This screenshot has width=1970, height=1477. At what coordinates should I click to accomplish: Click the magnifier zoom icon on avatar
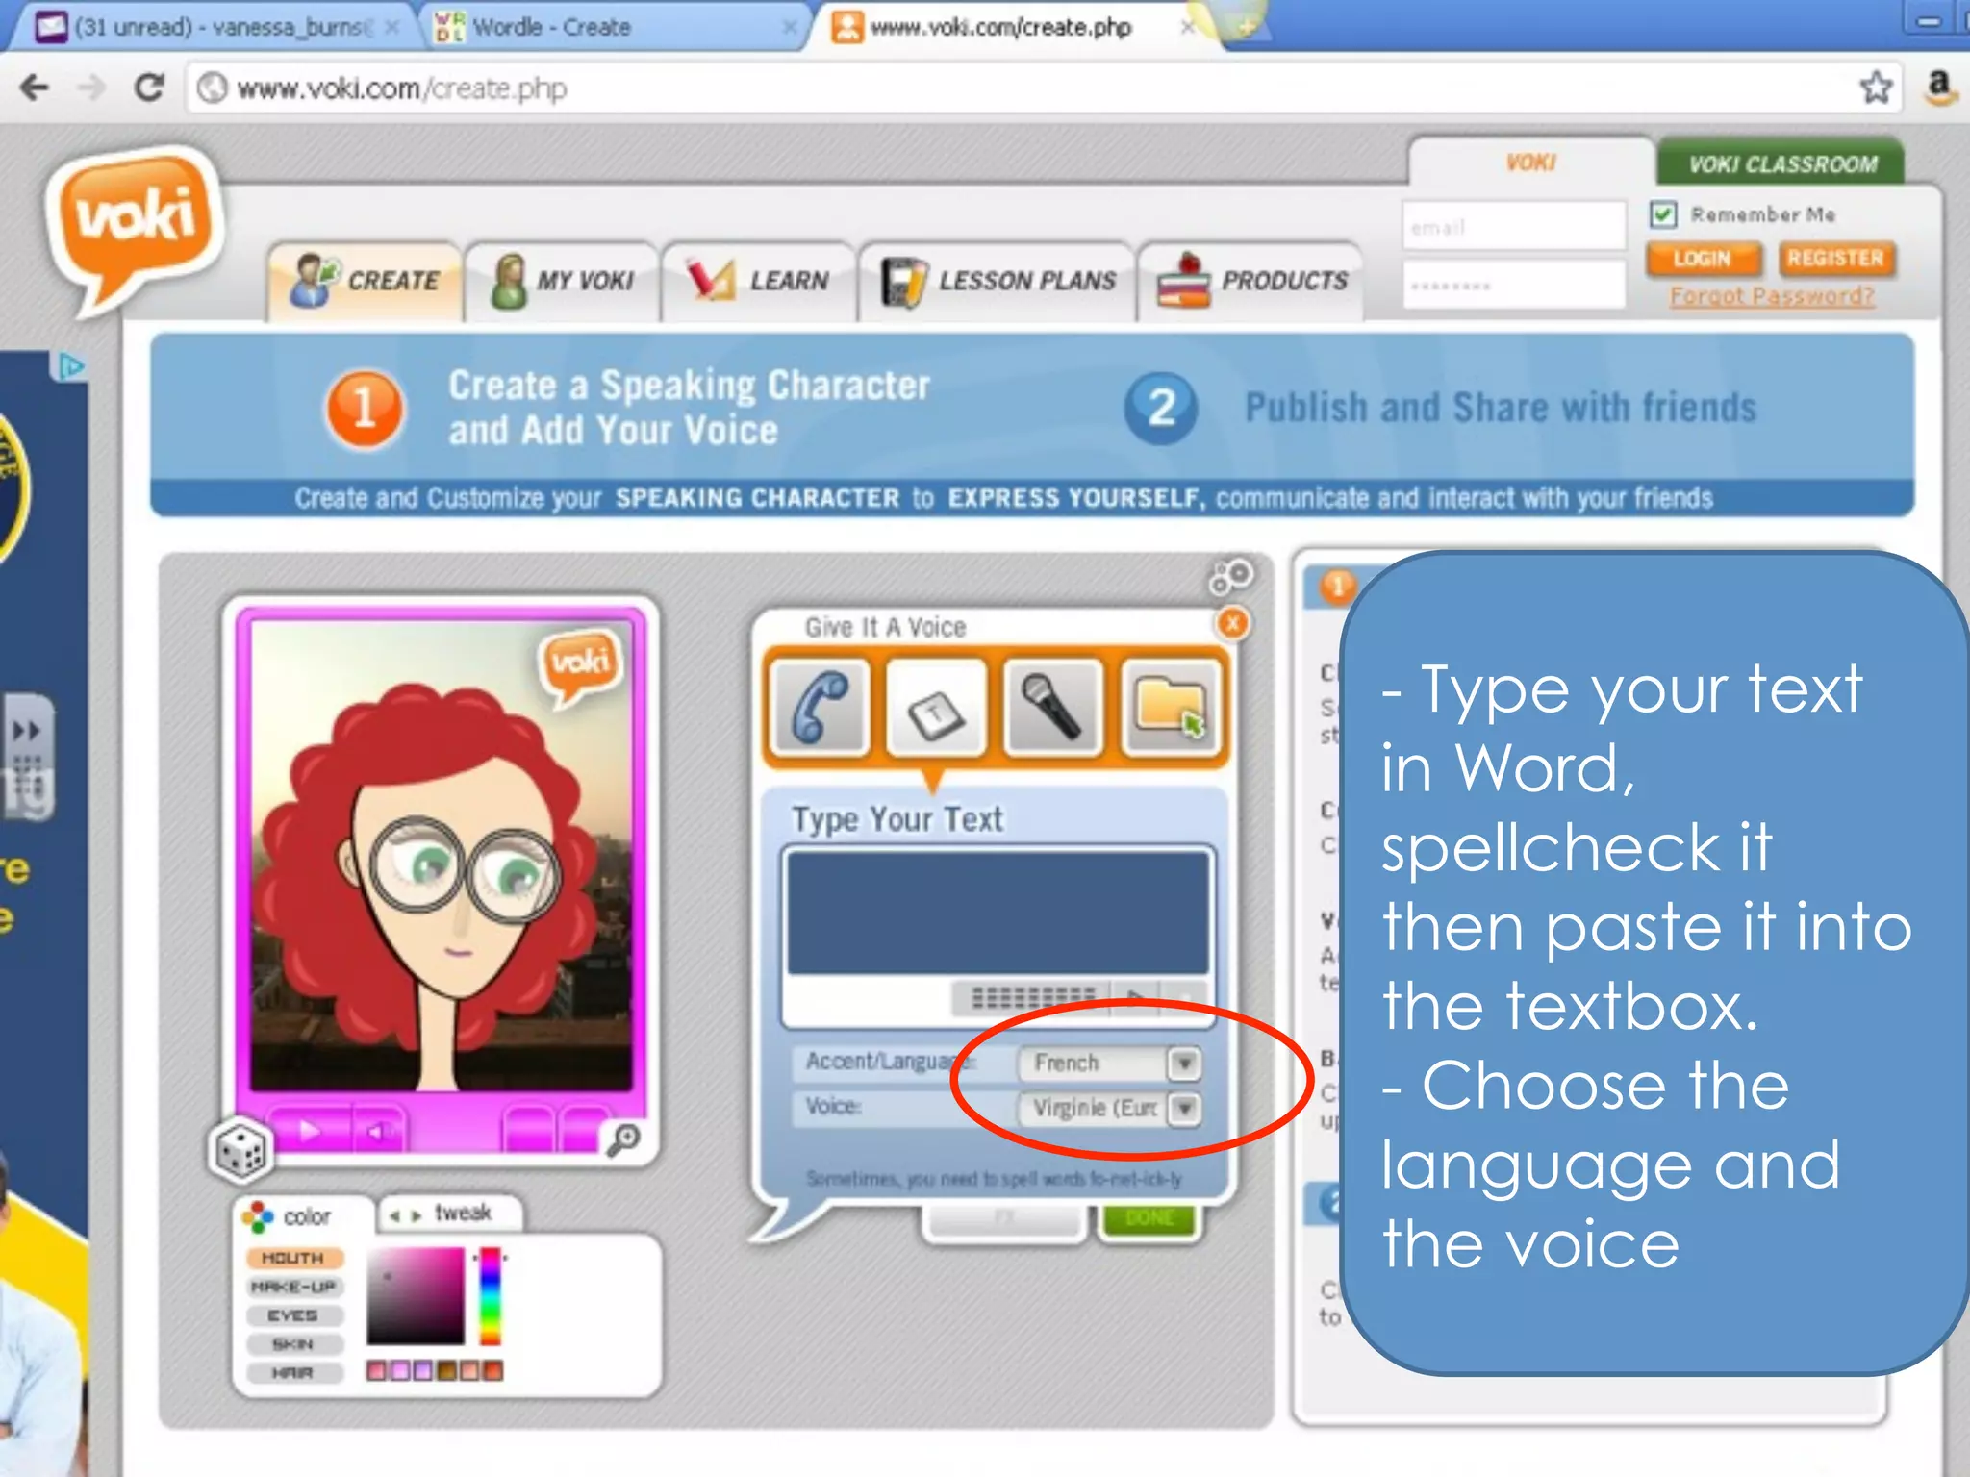(x=624, y=1139)
